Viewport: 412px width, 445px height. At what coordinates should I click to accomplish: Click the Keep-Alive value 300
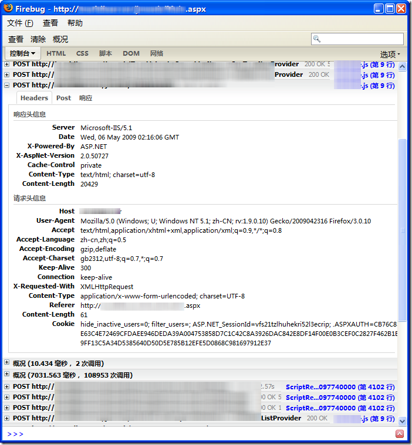click(86, 268)
